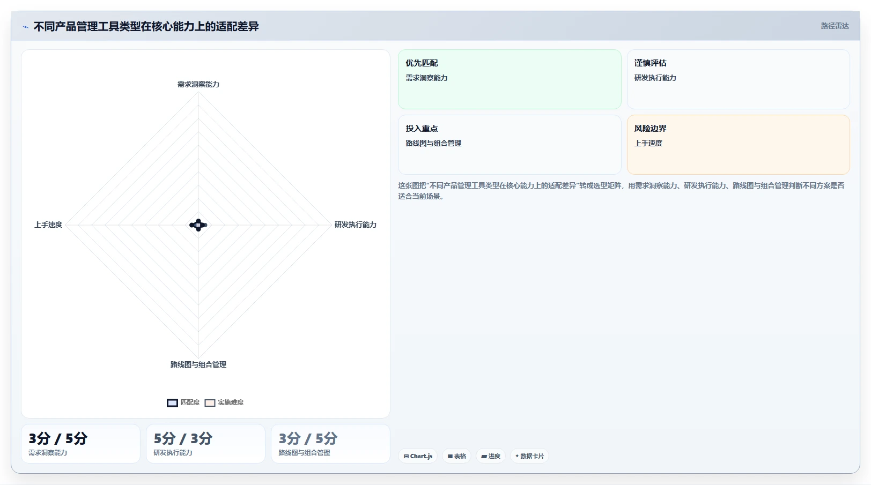Click the 路线图与组合管理 radar axis label

pyautogui.click(x=198, y=364)
